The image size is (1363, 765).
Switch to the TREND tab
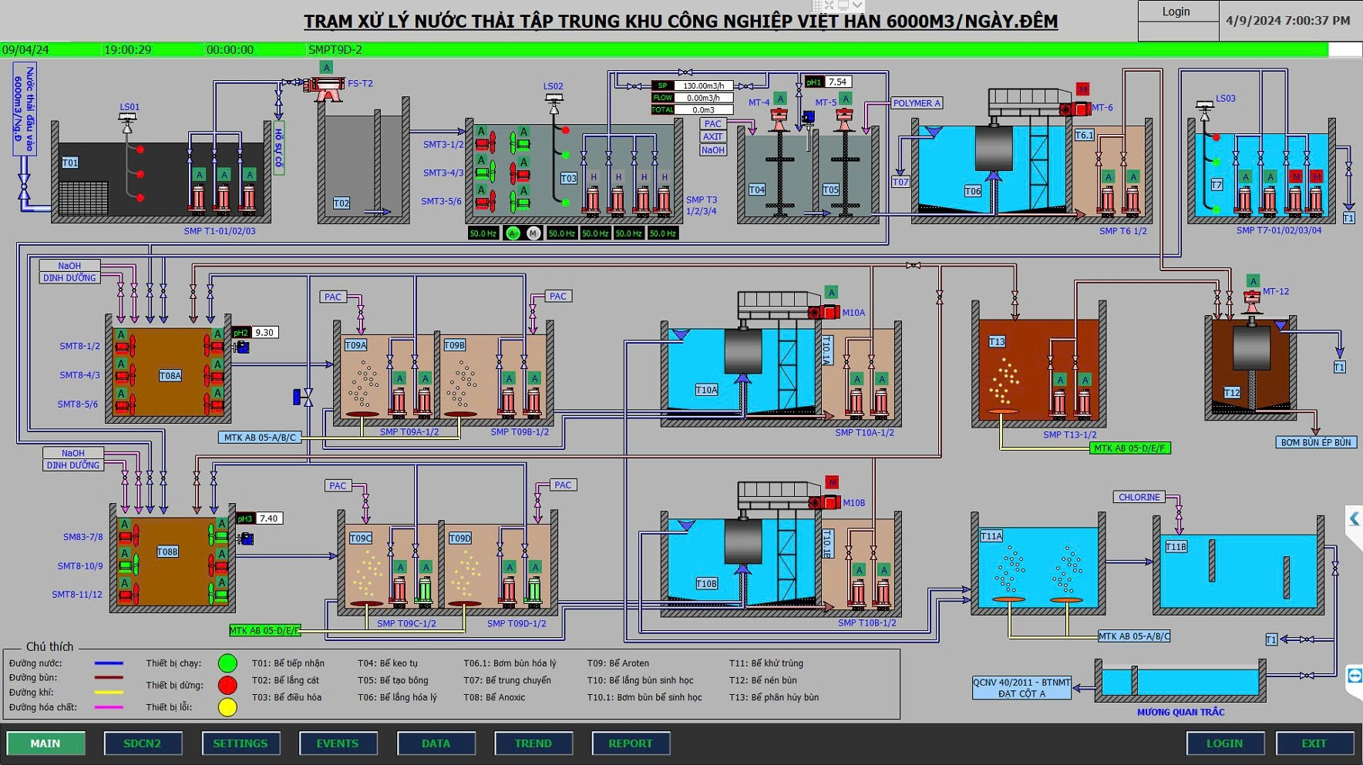pyautogui.click(x=533, y=743)
